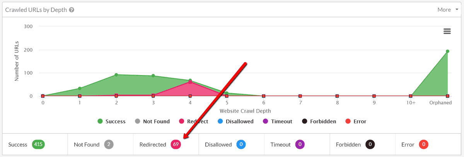Open the Not Found 2 status tab
464x157 pixels.
[x=101, y=145]
